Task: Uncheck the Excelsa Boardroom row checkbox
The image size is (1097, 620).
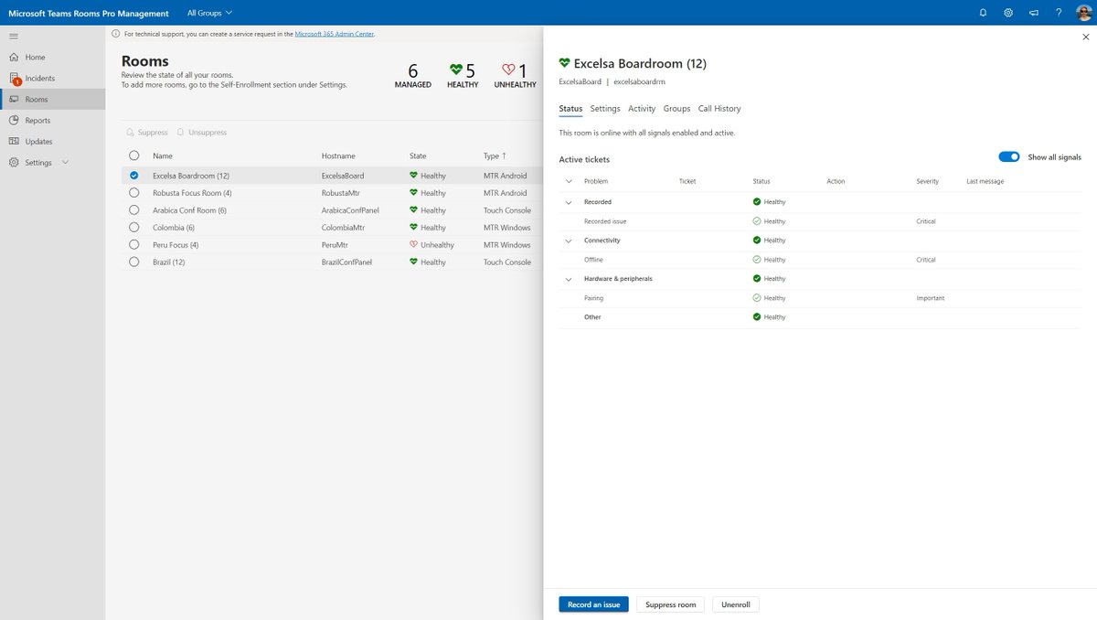Action: (x=133, y=175)
